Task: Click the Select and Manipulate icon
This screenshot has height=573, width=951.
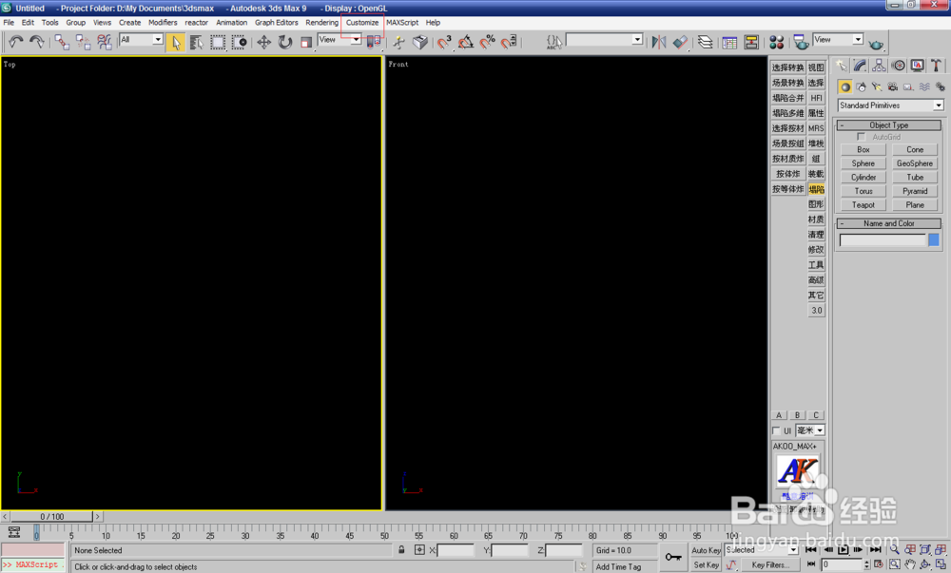Action: pyautogui.click(x=398, y=42)
